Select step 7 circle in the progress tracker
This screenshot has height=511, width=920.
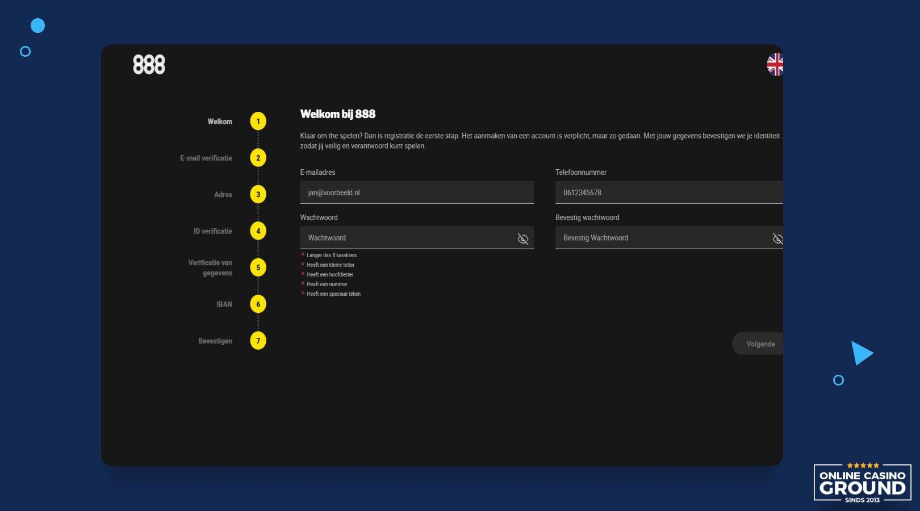tap(258, 341)
